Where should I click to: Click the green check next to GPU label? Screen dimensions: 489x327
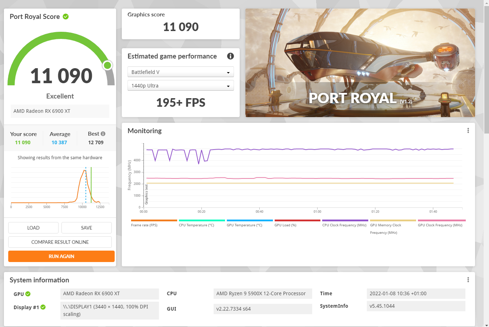28,294
